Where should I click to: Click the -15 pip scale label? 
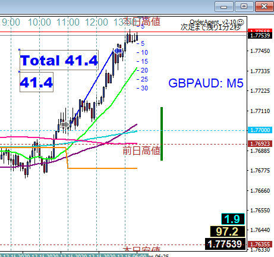pyautogui.click(x=143, y=61)
